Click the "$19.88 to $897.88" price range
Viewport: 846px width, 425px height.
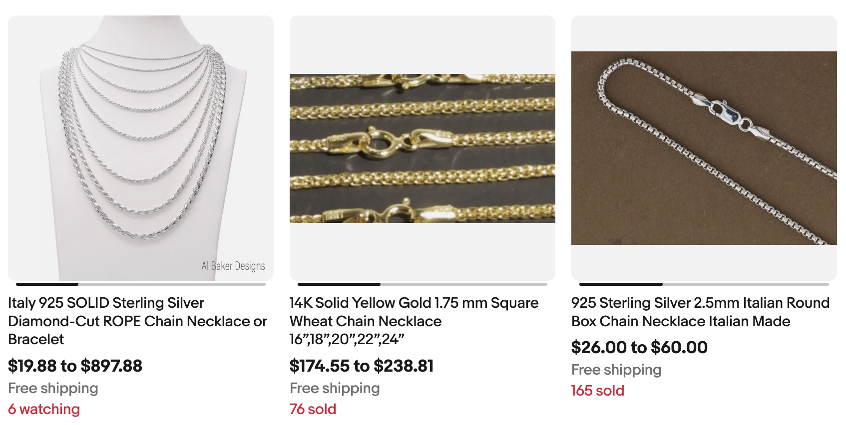(x=75, y=366)
